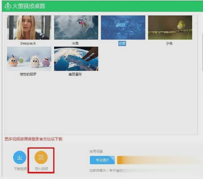The image size is (203, 179).
Task: Click the caption under the angry birds thumbnail
Action: [28, 74]
